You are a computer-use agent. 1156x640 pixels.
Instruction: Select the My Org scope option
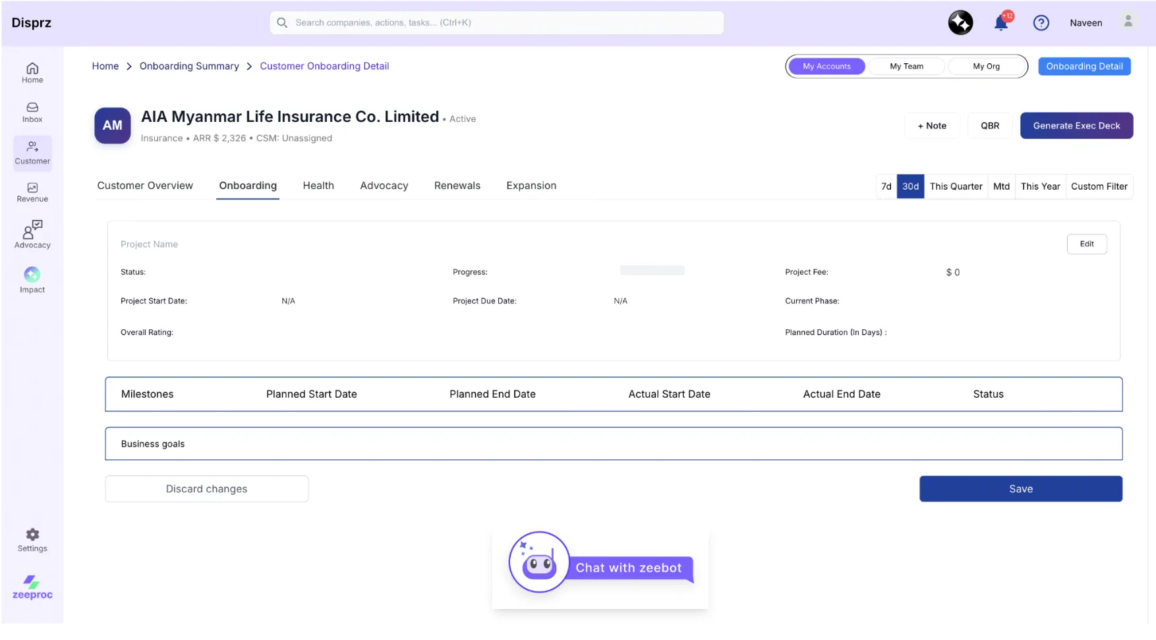pos(986,66)
